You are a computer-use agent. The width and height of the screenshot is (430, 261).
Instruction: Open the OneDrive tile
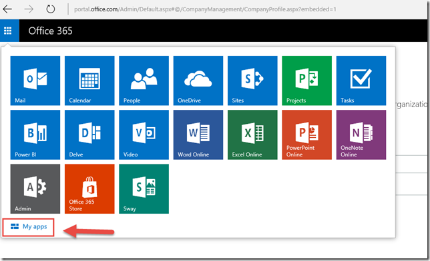point(198,81)
